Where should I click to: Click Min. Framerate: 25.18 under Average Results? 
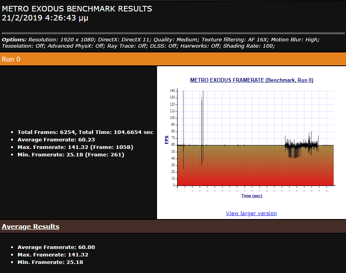[x=50, y=262]
